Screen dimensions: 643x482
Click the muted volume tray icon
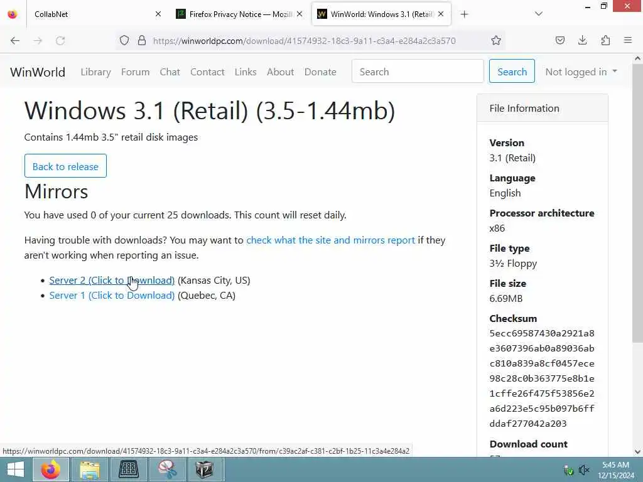pos(584,470)
